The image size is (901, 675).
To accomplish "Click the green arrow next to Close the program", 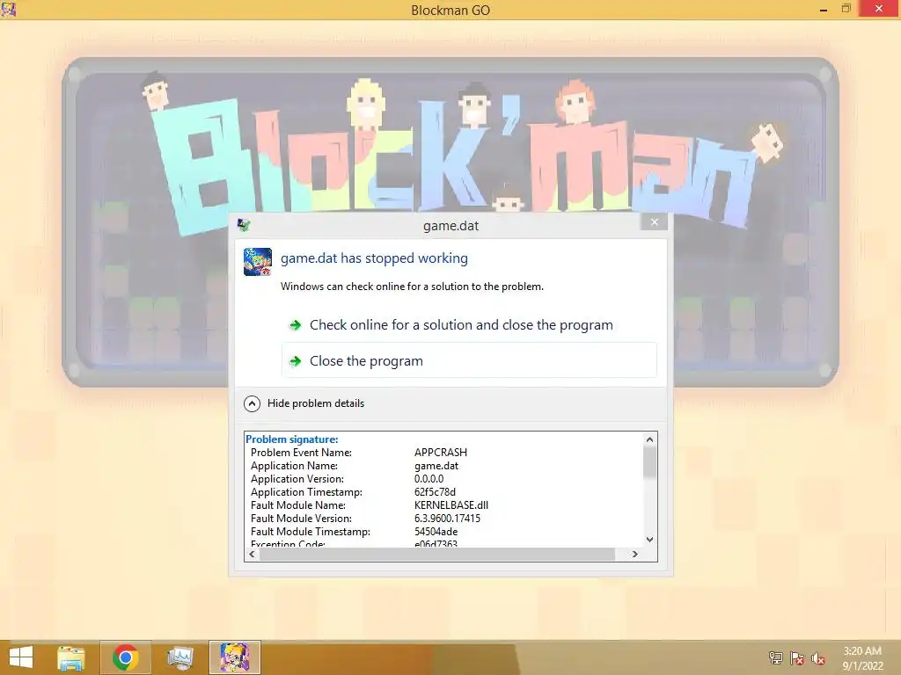I will pyautogui.click(x=296, y=361).
